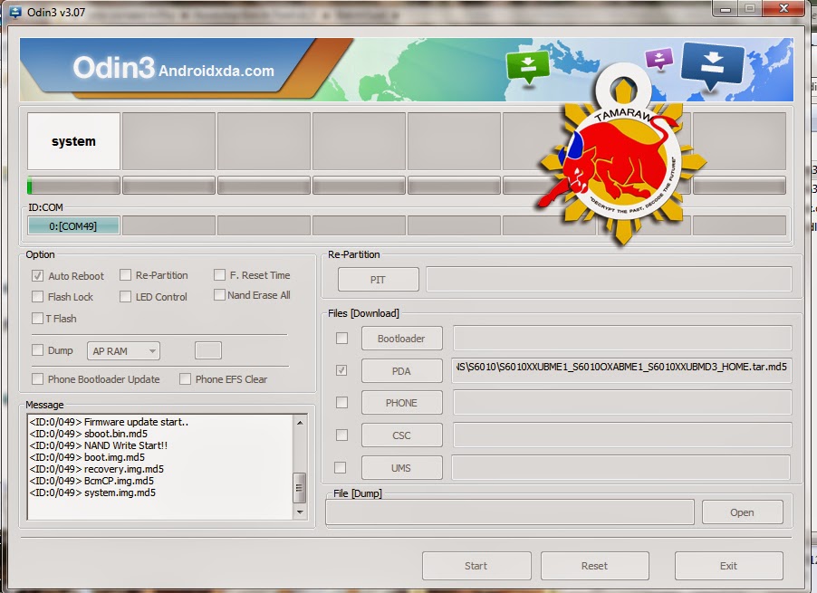Click the 'system' status box
Image resolution: width=817 pixels, height=593 pixels.
73,141
